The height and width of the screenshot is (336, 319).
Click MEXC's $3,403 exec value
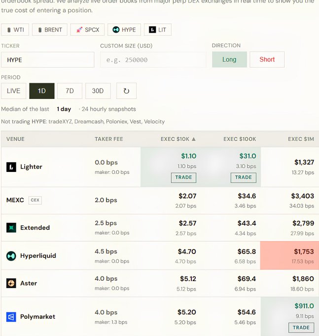coord(303,196)
